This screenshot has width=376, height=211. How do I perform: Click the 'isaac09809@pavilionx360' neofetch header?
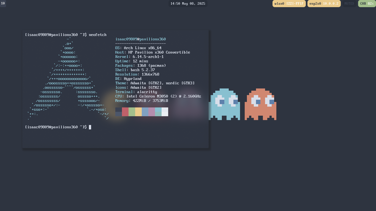pos(140,39)
